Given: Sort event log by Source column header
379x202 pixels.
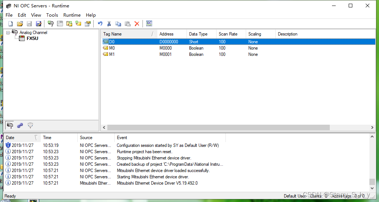Looking at the screenshot, I should coord(96,138).
